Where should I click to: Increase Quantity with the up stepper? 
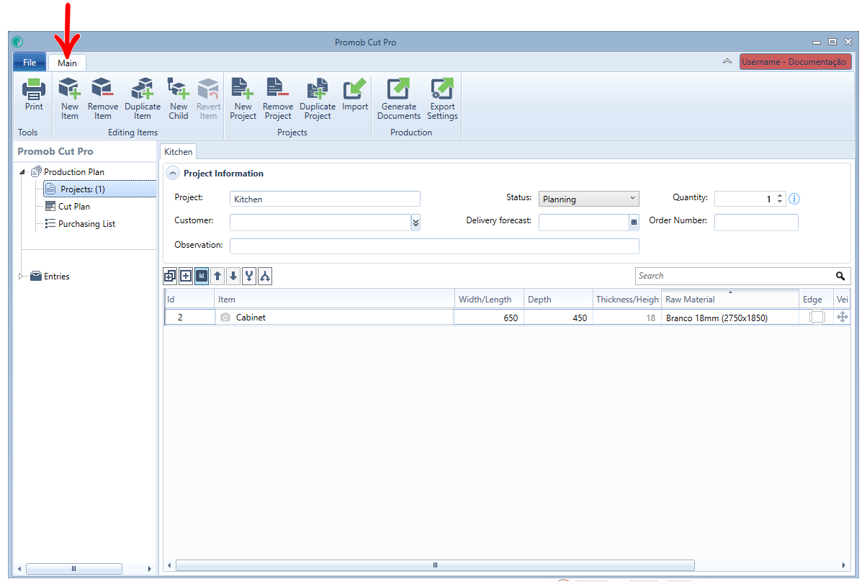780,196
